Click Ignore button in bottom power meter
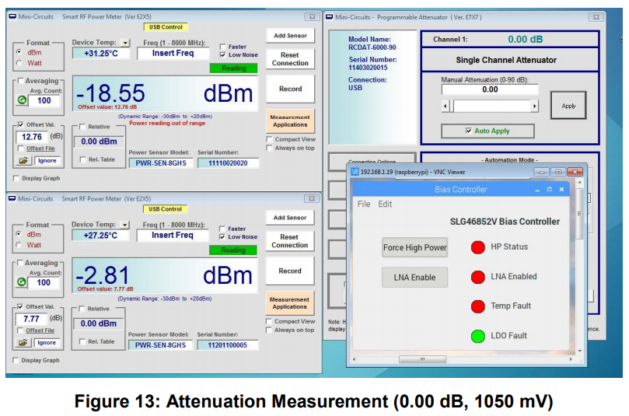Viewport: 629px width, 416px height. (x=47, y=343)
